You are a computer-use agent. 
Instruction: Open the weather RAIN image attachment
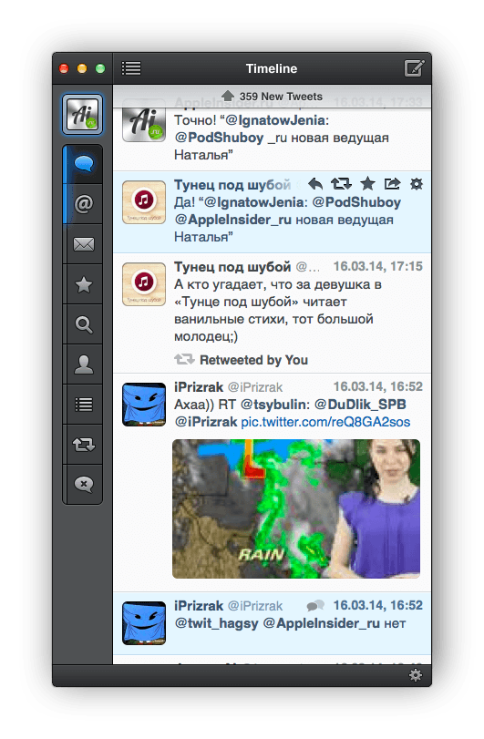[296, 509]
